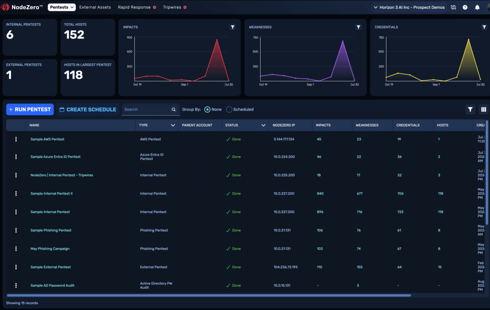Open the documentation map icon in the header
The height and width of the screenshot is (310, 490).
453,7
